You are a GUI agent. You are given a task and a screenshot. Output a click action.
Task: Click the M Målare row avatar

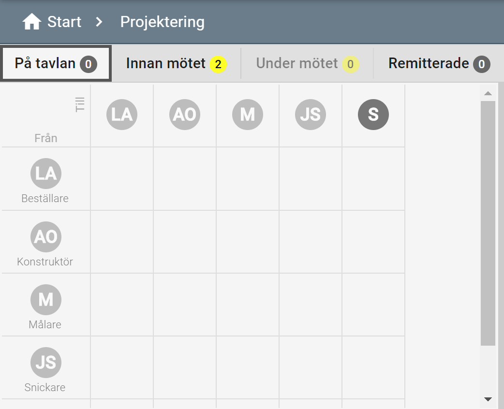click(46, 300)
